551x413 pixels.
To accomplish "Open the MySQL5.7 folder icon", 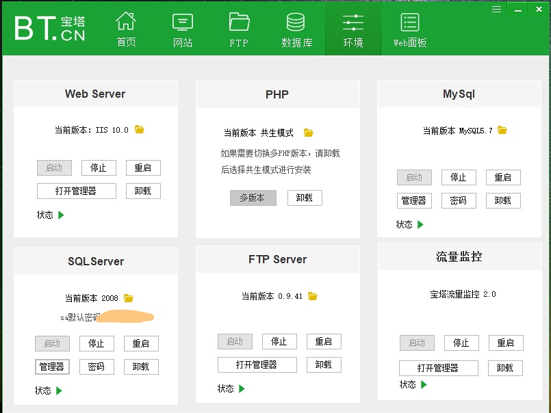I will pos(502,131).
